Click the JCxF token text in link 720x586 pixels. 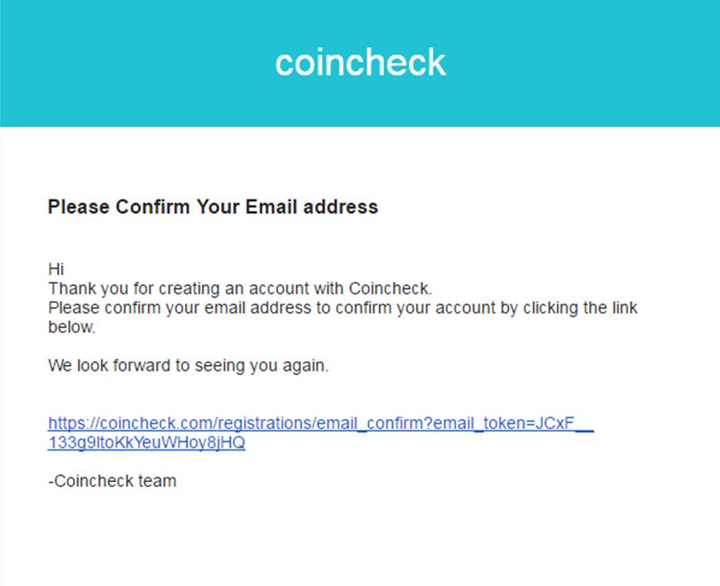tap(554, 423)
